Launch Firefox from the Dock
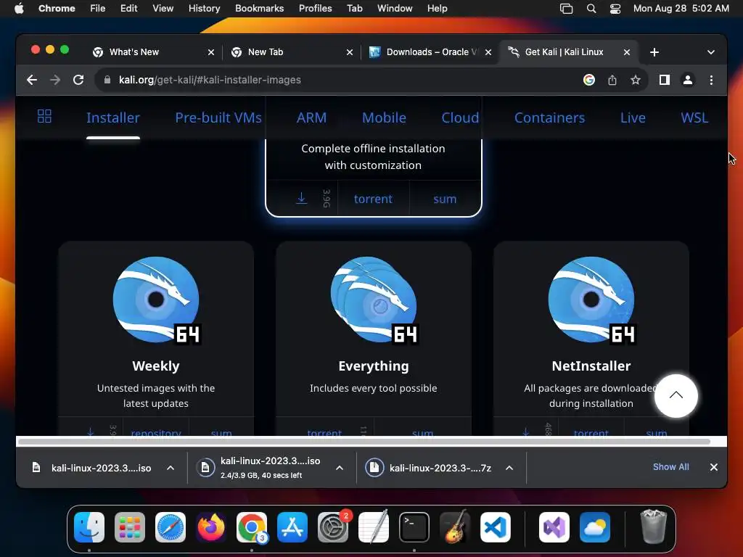 (x=211, y=527)
